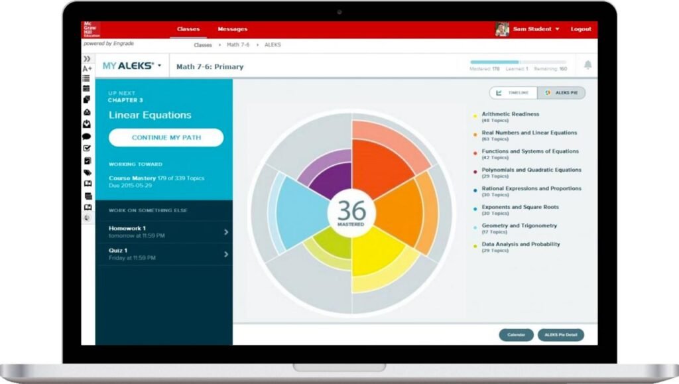Click the Course Mastery 179 of 339 Topics text
This screenshot has width=679, height=384.
click(156, 178)
